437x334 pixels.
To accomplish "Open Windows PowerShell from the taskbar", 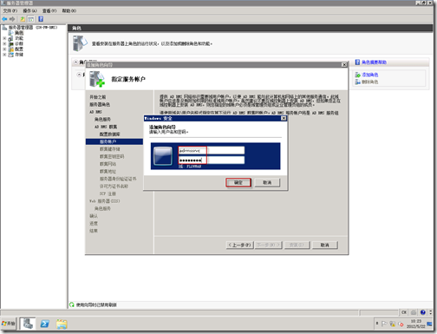I will tap(44, 324).
